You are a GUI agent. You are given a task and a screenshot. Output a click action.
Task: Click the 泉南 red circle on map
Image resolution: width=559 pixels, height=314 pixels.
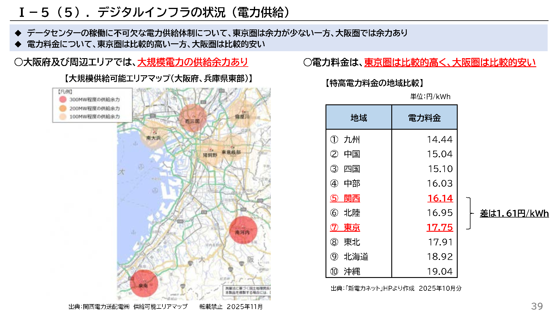pos(144,283)
